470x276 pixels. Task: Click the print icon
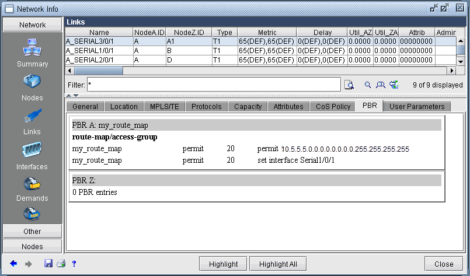coord(61,264)
